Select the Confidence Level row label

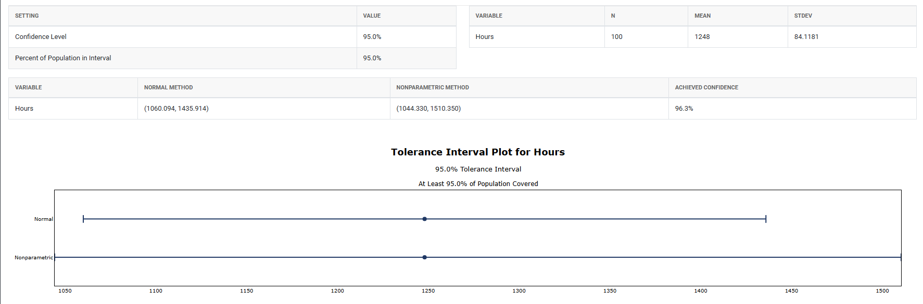click(x=41, y=37)
